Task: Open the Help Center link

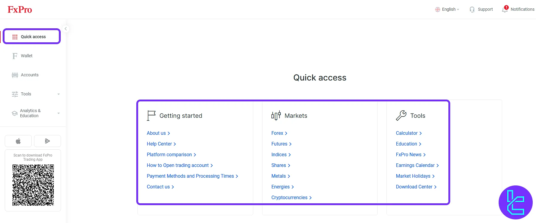Action: [161, 144]
